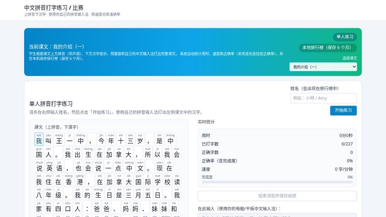The height and width of the screenshot is (217, 386).
Task: Click the character 八 in the lesson
Action: tap(39, 194)
